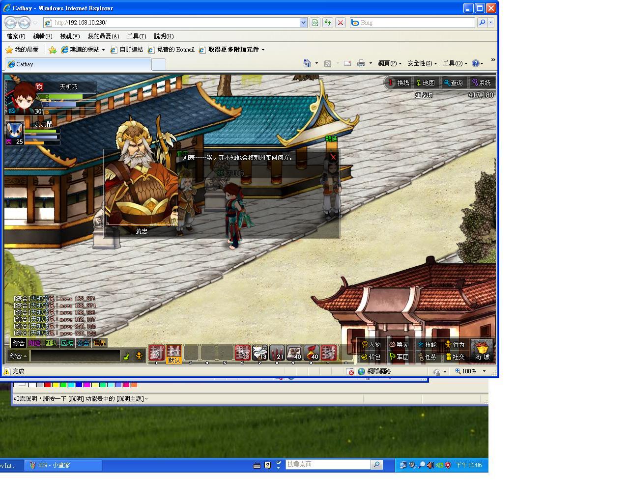The image size is (629, 503).
Task: Open the 檢視 menu
Action: pos(70,36)
